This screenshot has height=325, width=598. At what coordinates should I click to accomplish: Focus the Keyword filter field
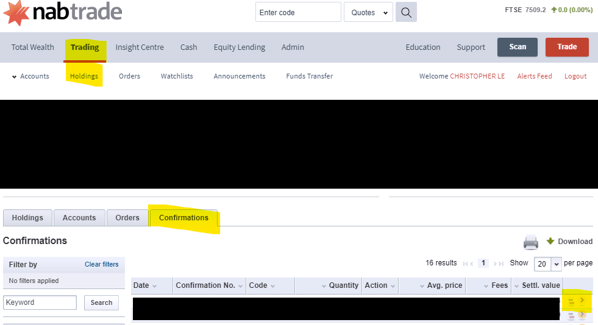[x=40, y=302]
